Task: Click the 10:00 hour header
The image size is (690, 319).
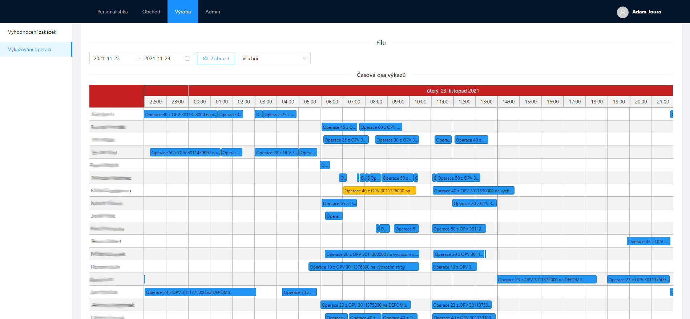Action: click(420, 102)
